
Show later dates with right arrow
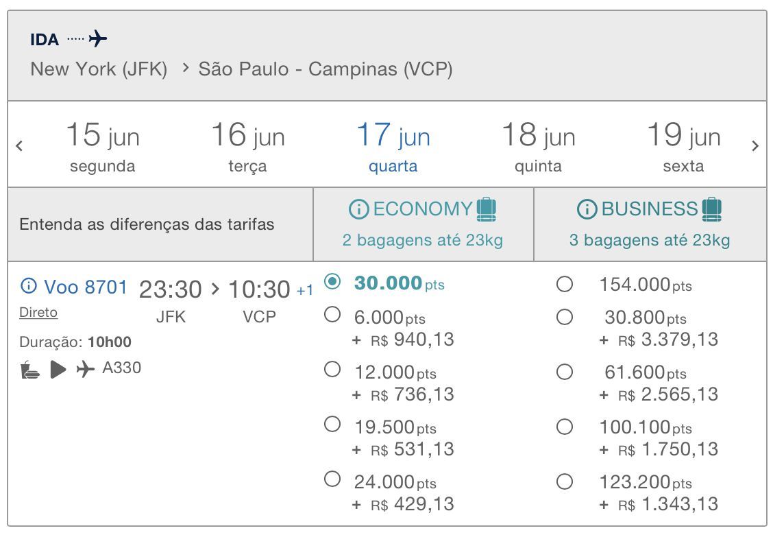[x=754, y=145]
